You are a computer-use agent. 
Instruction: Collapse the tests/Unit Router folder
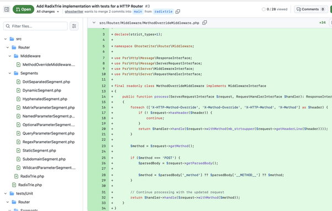point(8,202)
